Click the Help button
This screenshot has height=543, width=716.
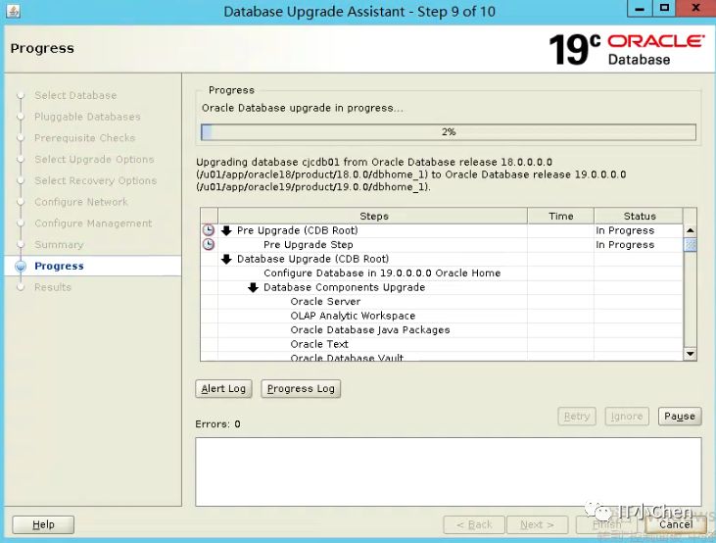coord(43,524)
